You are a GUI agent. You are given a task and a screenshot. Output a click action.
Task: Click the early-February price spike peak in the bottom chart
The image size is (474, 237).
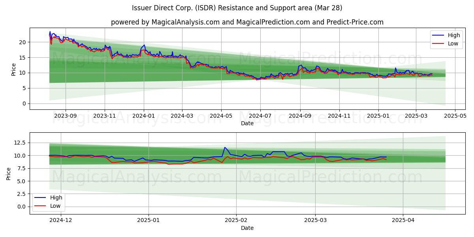pyautogui.click(x=225, y=147)
